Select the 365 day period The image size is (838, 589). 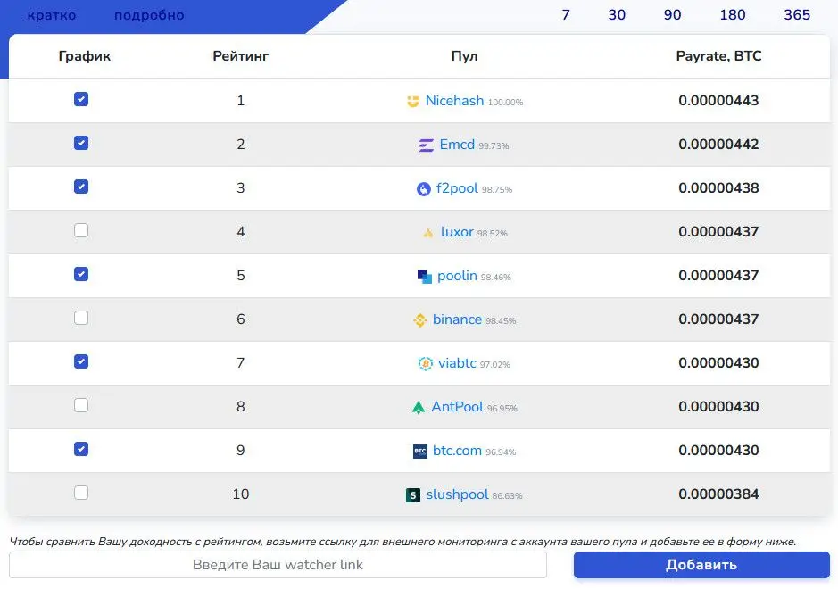[797, 15]
